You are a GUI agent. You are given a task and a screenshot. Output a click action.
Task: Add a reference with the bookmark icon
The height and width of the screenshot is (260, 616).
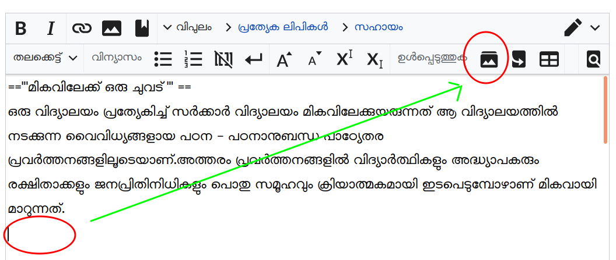click(x=142, y=28)
